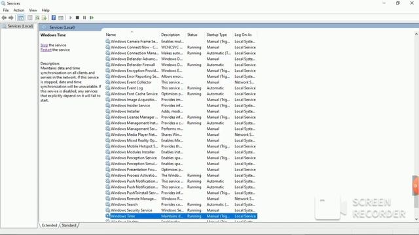Screen dimensions: 419x235
Task: Click gear icon beside Windows Search
Action: [x=107, y=204]
